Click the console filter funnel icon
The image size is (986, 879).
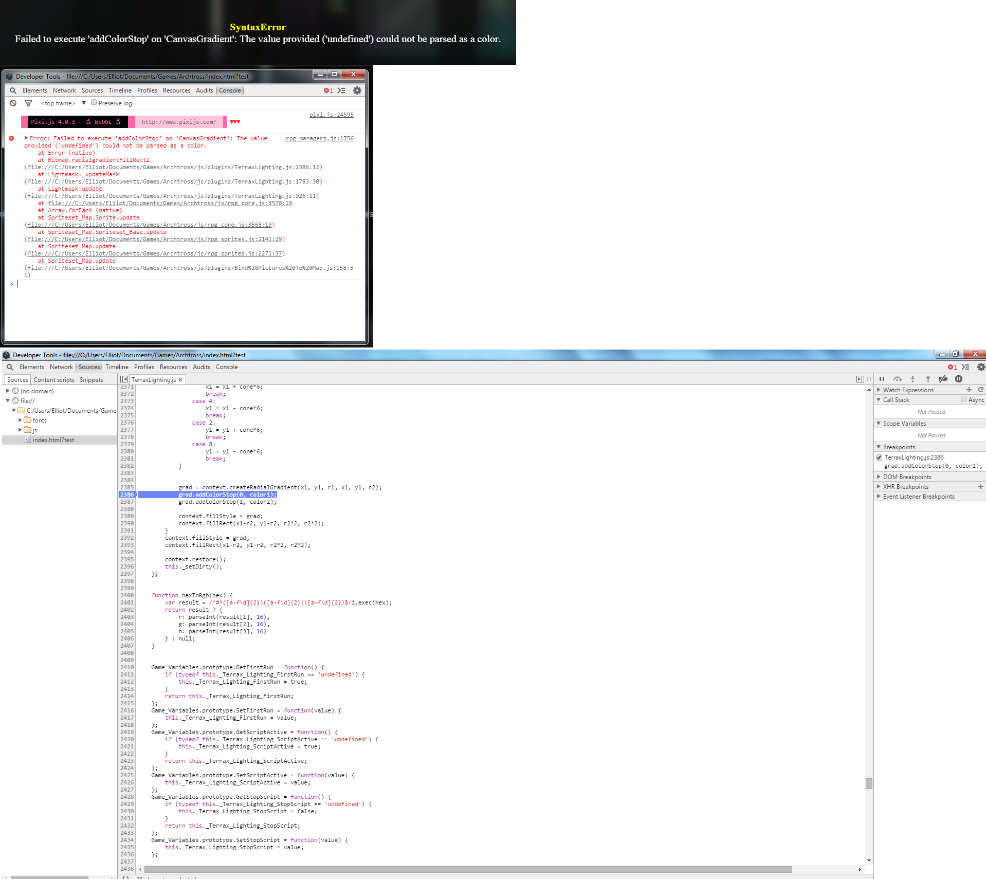point(28,103)
